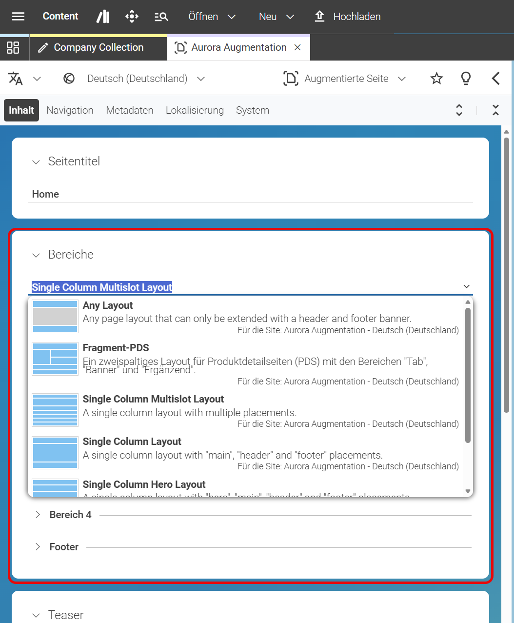
Task: Collapse panel with left chevron
Action: (495, 78)
